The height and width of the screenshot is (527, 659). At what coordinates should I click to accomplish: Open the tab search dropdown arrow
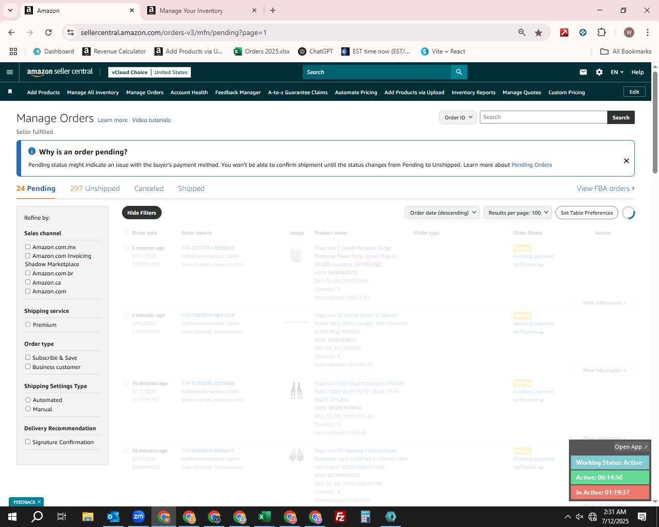click(x=10, y=10)
